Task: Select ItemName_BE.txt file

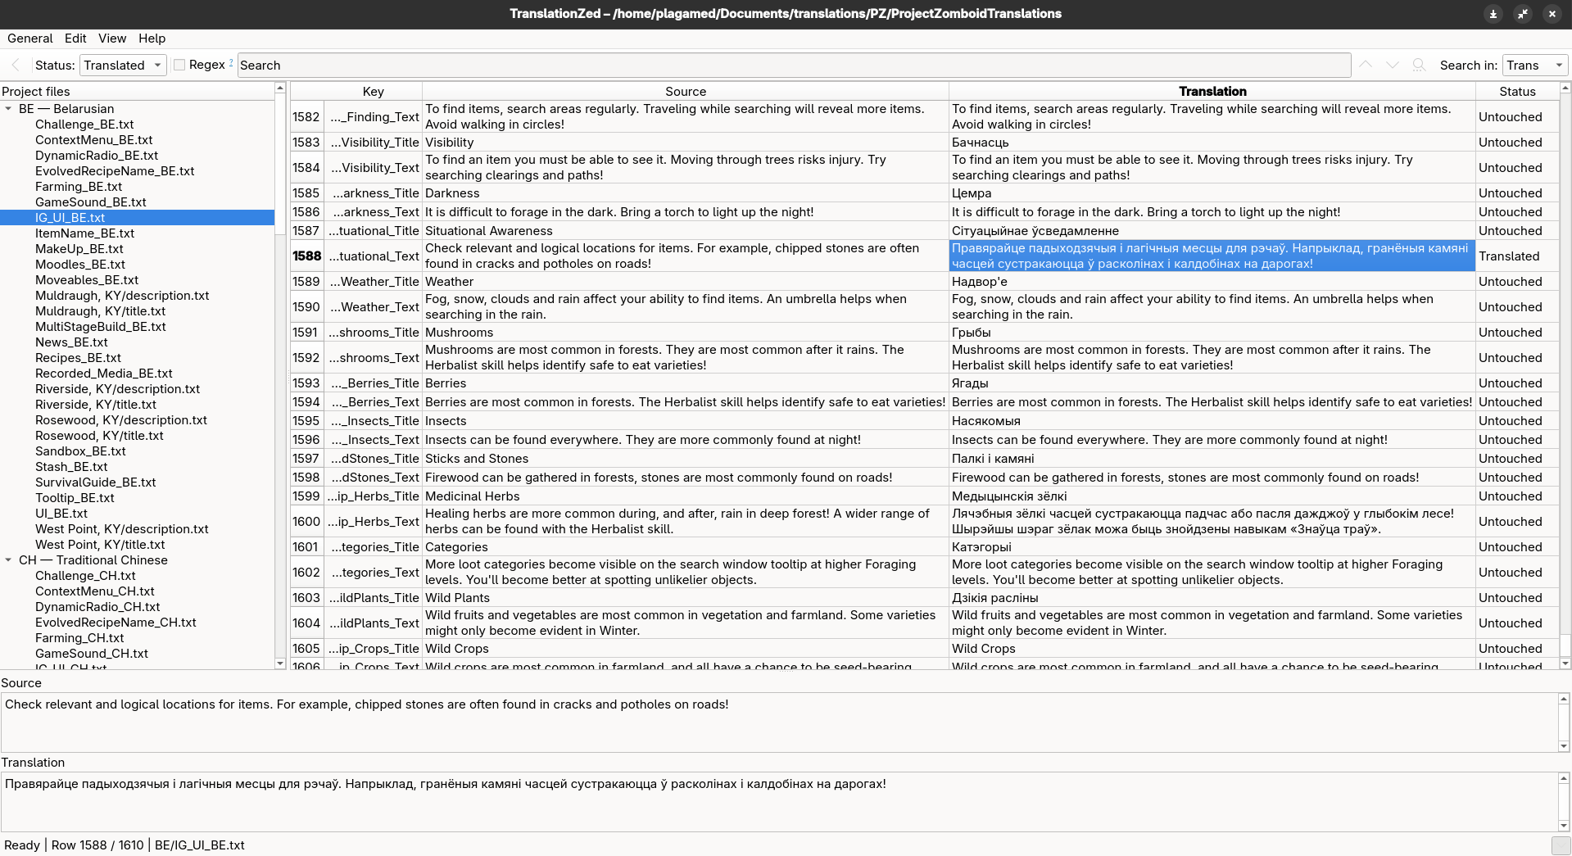Action: pyautogui.click(x=84, y=233)
